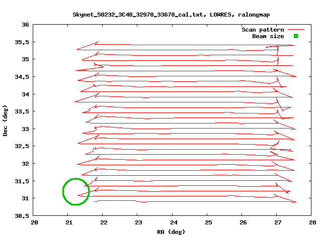Click the large green beam circle
Screen dimensions: 322x241
(76, 191)
